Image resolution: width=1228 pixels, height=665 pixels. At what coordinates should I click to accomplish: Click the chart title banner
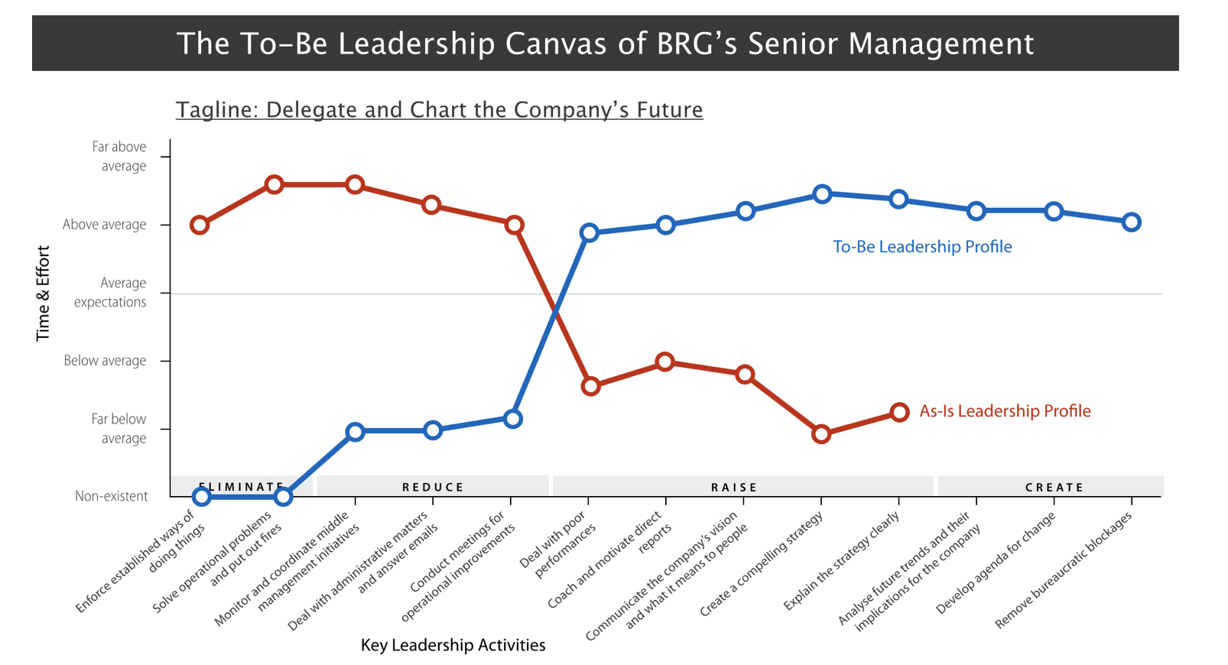[605, 44]
